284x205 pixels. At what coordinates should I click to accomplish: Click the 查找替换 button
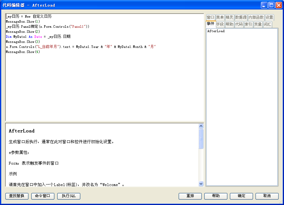tap(17, 196)
